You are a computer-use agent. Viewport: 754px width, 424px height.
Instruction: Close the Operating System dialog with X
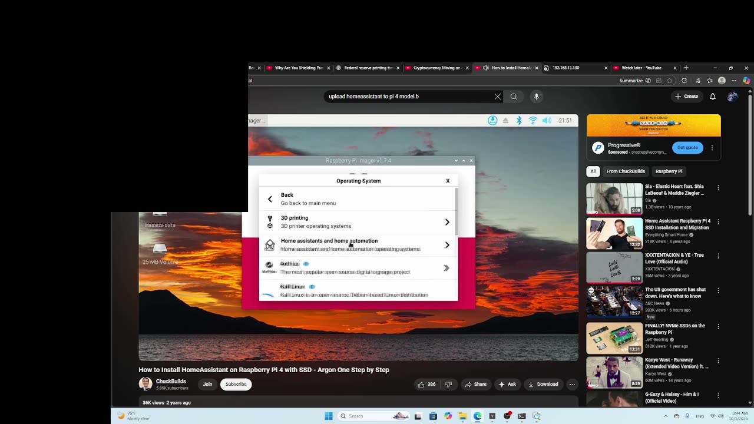click(448, 181)
